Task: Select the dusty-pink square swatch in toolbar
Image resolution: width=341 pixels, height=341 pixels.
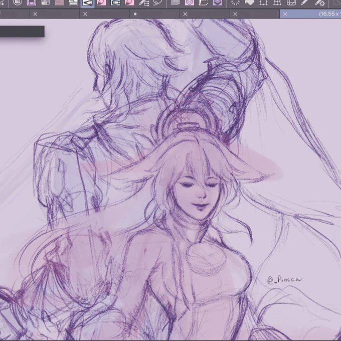Action: [59, 3]
